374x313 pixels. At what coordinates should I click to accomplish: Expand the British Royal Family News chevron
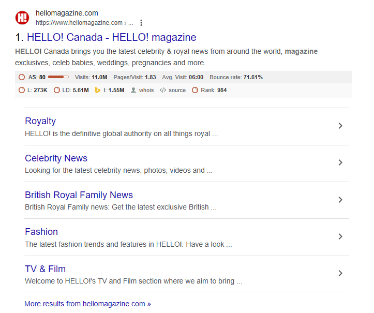coord(340,200)
